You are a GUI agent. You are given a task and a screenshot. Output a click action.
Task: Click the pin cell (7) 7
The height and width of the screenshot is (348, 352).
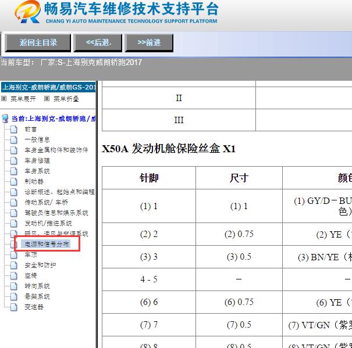click(149, 325)
